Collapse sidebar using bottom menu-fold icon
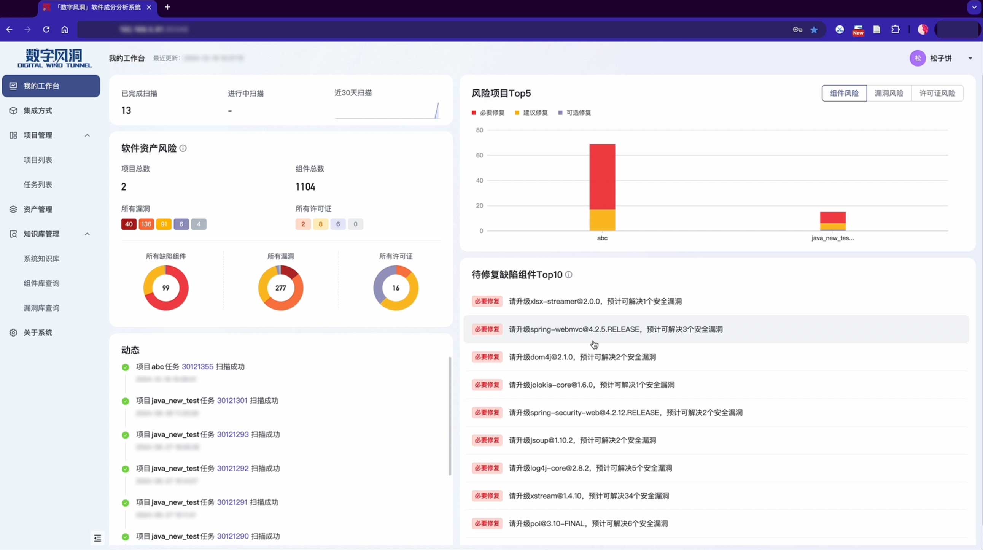983x550 pixels. tap(98, 538)
